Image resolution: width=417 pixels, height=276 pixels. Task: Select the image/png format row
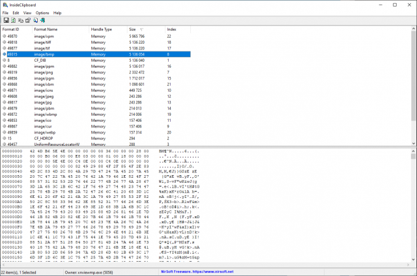point(96,72)
